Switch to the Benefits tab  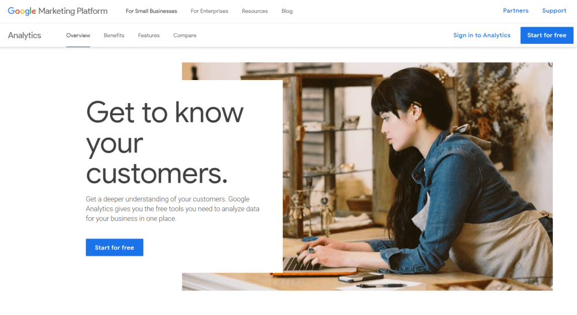pyautogui.click(x=114, y=35)
